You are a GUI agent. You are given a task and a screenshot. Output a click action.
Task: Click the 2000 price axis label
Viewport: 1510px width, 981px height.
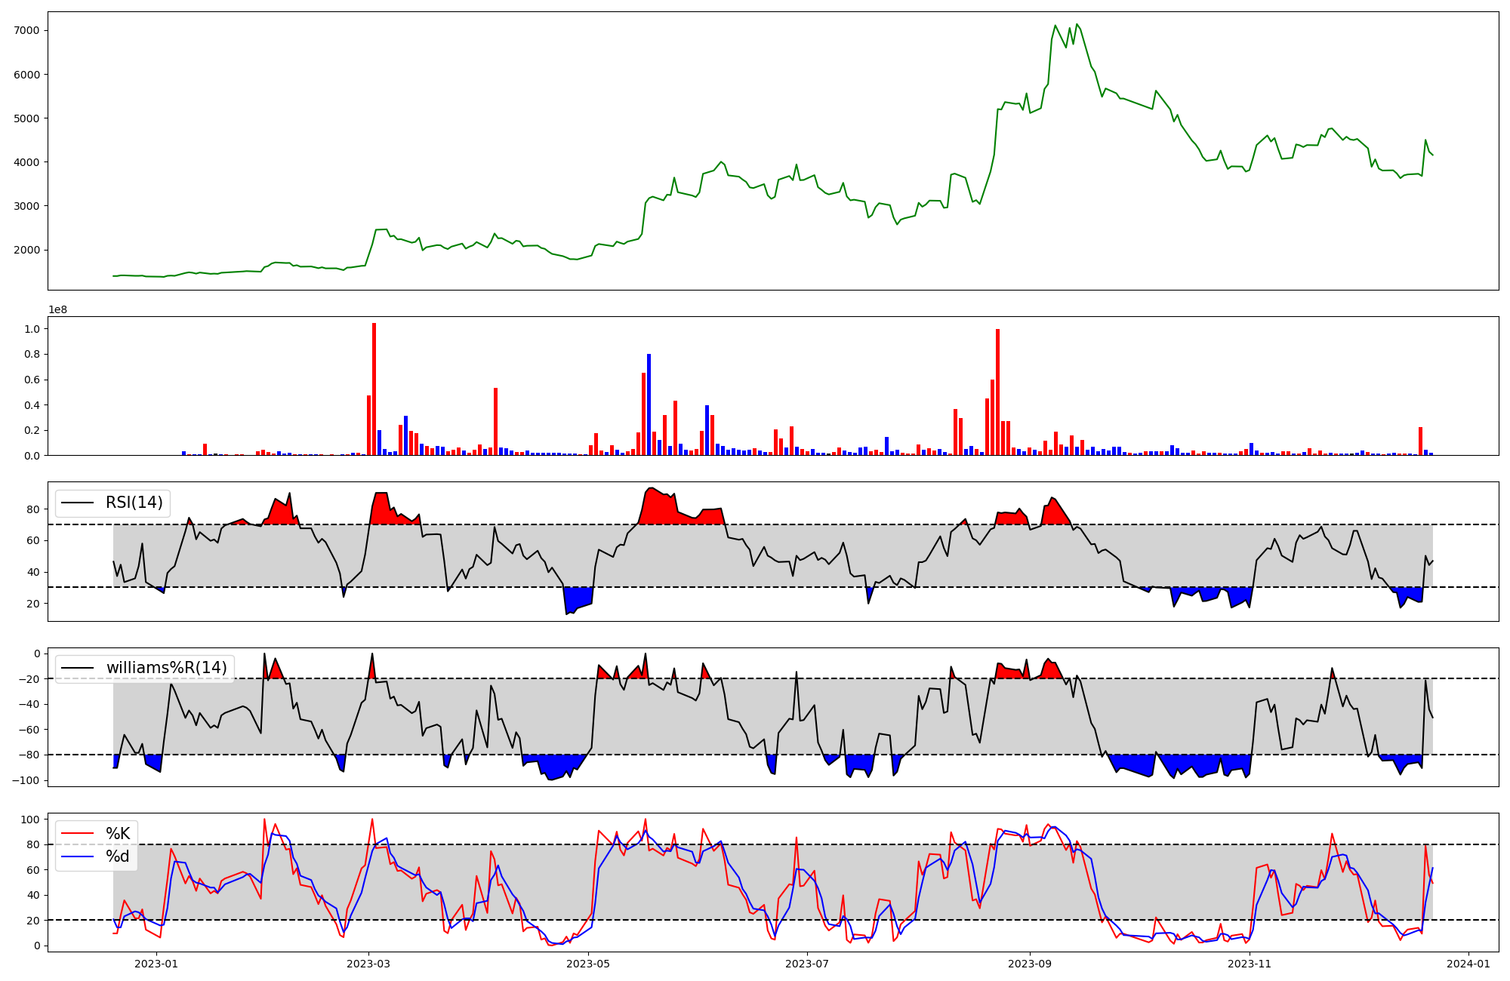[x=26, y=250]
